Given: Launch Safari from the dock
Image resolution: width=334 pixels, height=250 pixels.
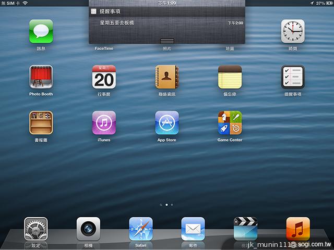Looking at the screenshot, I should point(141,229).
